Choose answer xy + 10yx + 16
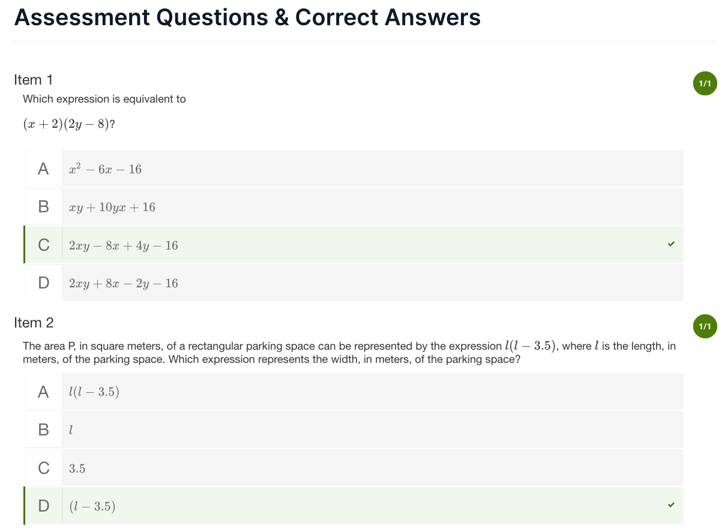 [112, 208]
